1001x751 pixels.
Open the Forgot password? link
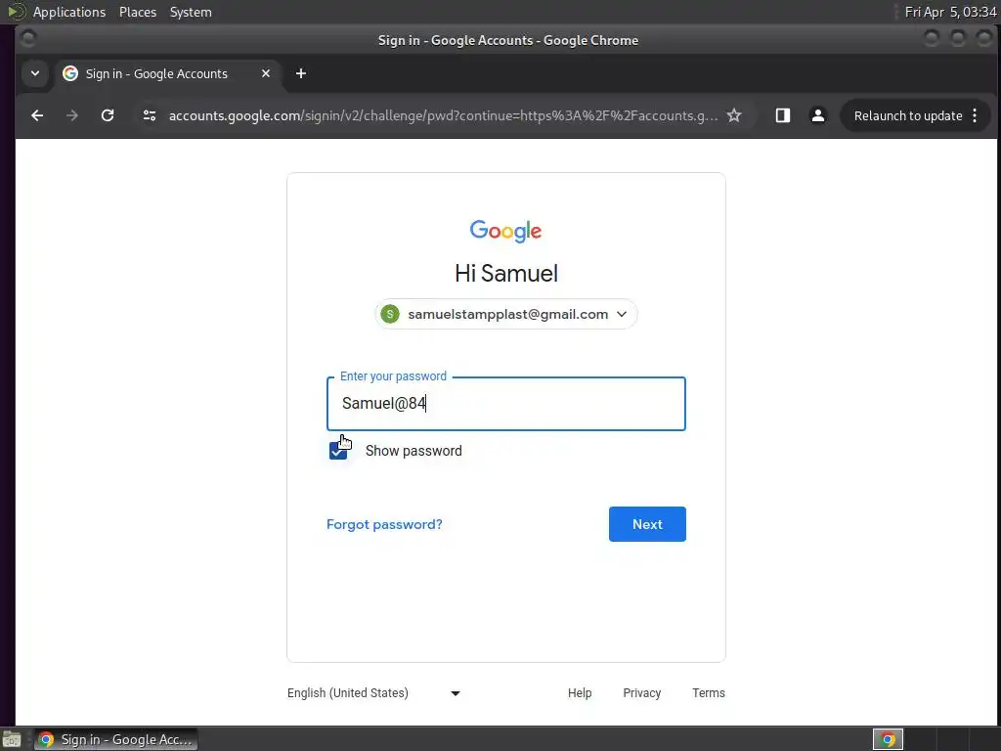(x=384, y=524)
